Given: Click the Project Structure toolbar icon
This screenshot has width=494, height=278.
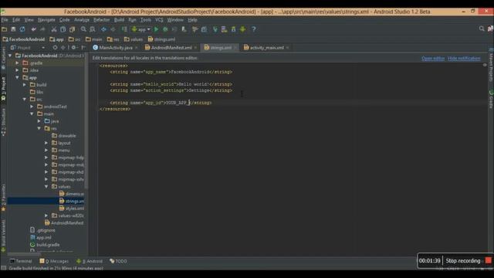Looking at the screenshot, I should [x=204, y=29].
